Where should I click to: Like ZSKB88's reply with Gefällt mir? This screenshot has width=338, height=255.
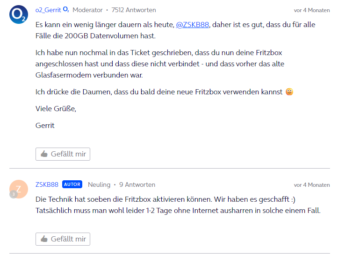63,239
